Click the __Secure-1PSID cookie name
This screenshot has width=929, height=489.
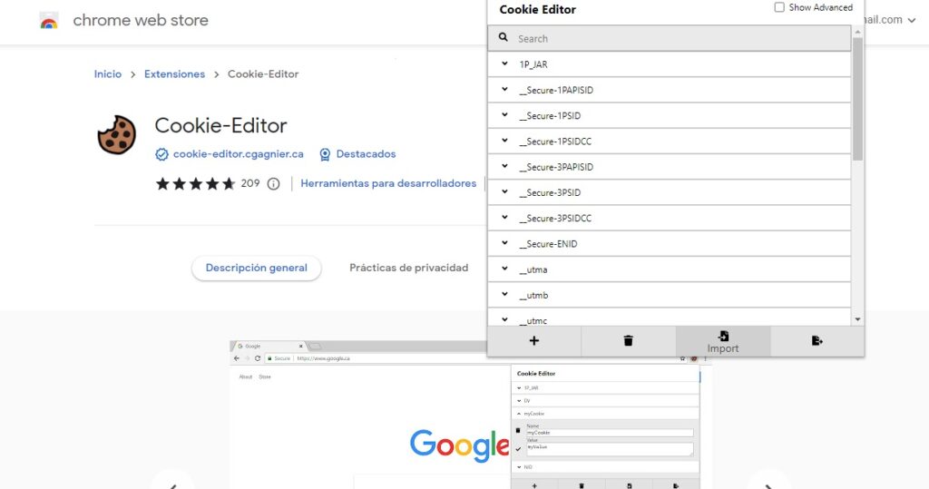coord(550,115)
